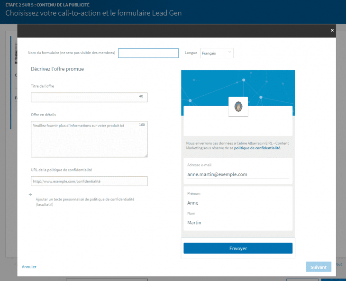346x281 pixels.
Task: Click Annuler to cancel the form
Action: click(29, 267)
